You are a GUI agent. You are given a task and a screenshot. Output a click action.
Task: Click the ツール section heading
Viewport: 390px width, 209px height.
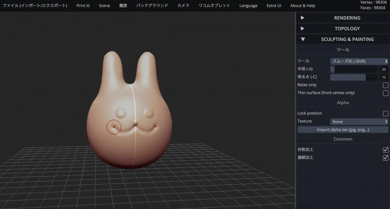pyautogui.click(x=343, y=50)
